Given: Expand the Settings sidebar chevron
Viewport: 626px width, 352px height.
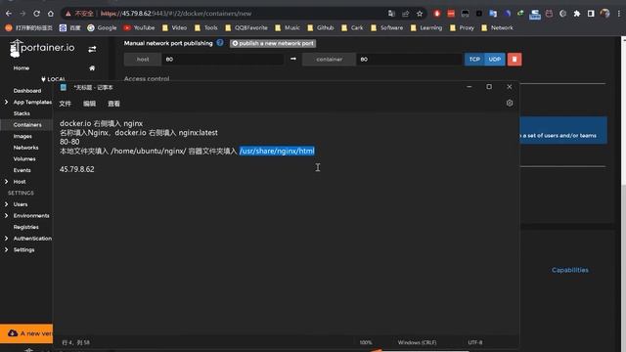Looking at the screenshot, I should point(6,250).
